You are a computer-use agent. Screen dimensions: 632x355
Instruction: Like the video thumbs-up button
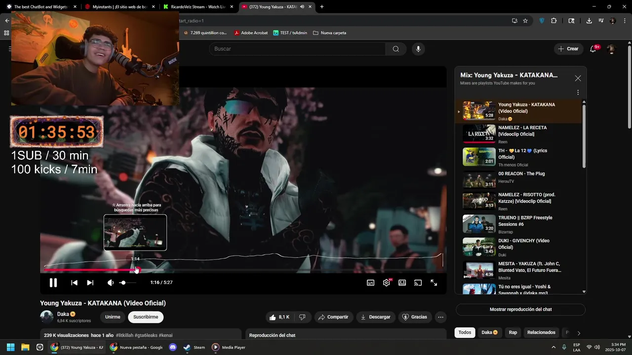(x=279, y=317)
